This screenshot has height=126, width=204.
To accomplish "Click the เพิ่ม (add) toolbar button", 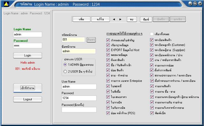I will pyautogui.click(x=82, y=19).
